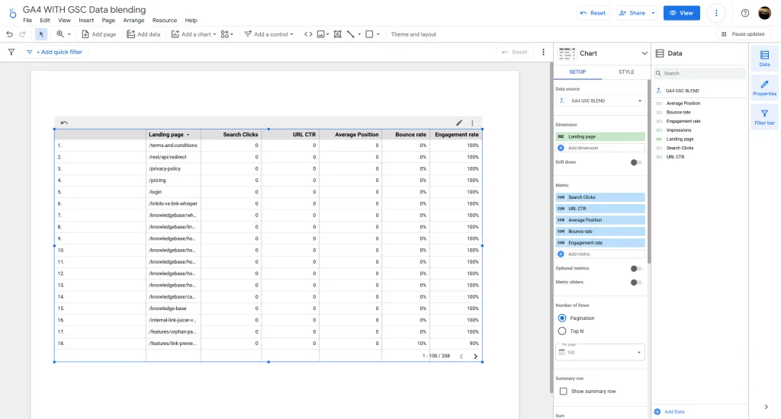Click Pause updates button
The height and width of the screenshot is (419, 781).
[743, 34]
